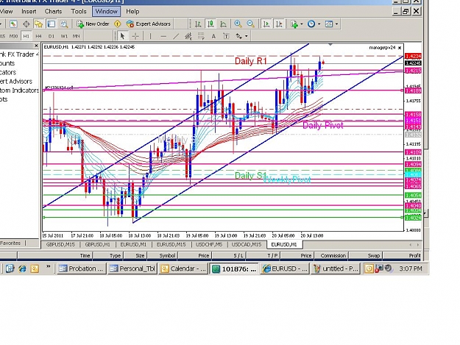Screen dimensions: 460x345
Task: Open the Help menu
Action: 132,12
